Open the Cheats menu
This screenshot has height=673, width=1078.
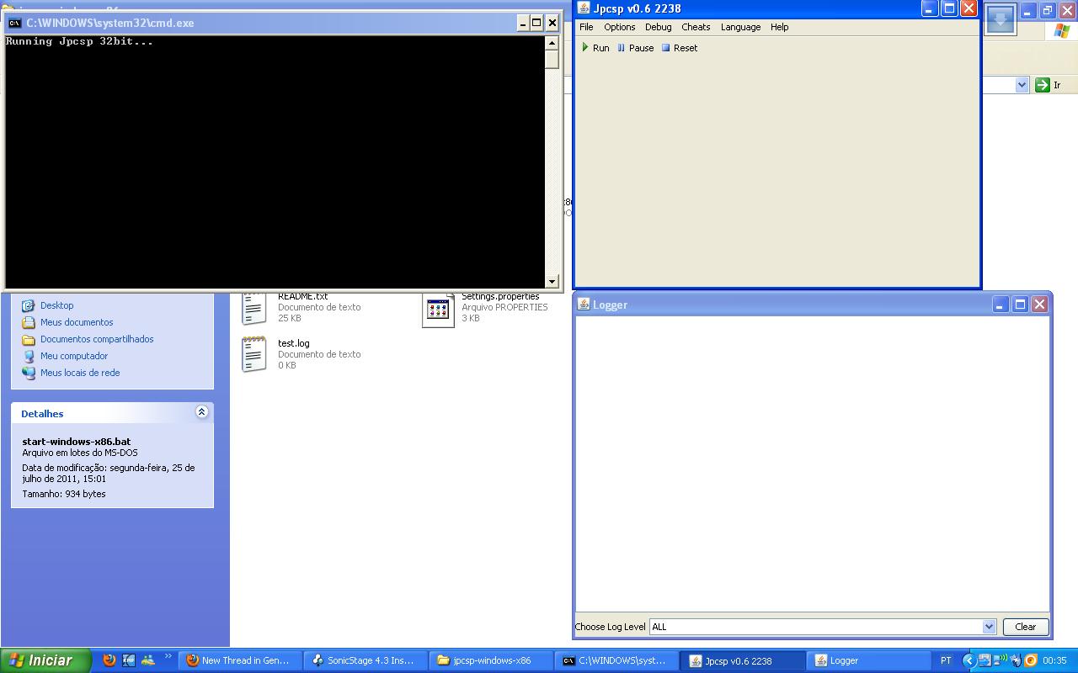pos(696,27)
